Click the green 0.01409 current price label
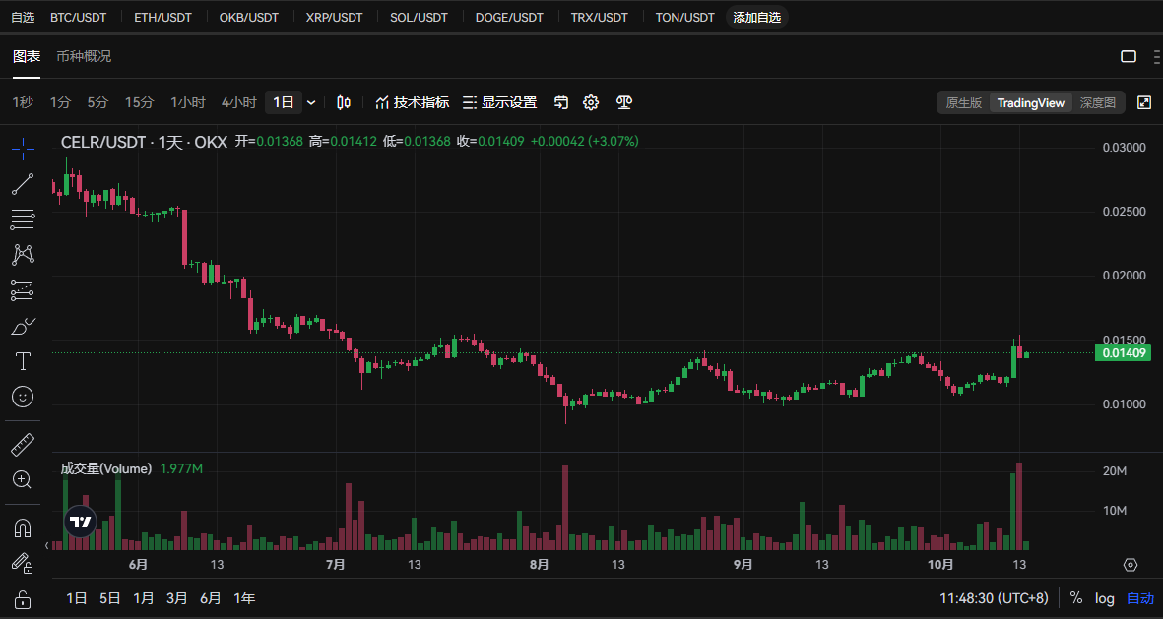The image size is (1163, 619). (1123, 353)
